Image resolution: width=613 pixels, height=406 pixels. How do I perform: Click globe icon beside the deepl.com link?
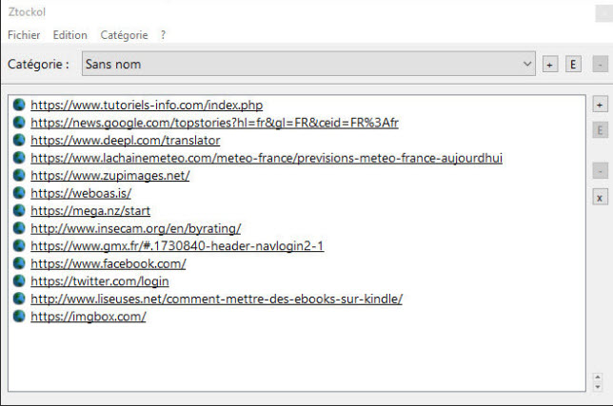[19, 140]
